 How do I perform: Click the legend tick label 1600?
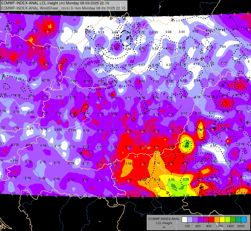pos(230,226)
